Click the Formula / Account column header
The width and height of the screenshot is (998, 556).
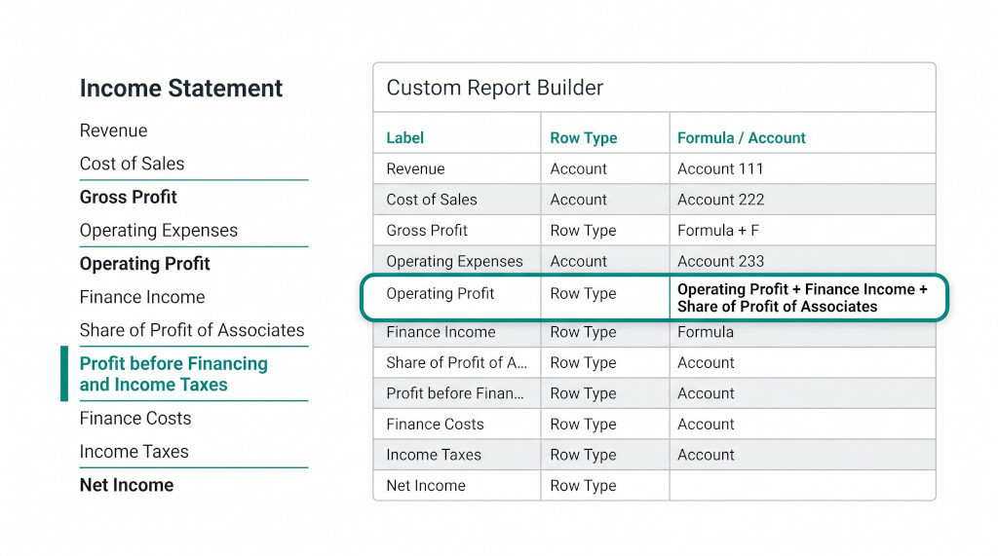(x=741, y=138)
